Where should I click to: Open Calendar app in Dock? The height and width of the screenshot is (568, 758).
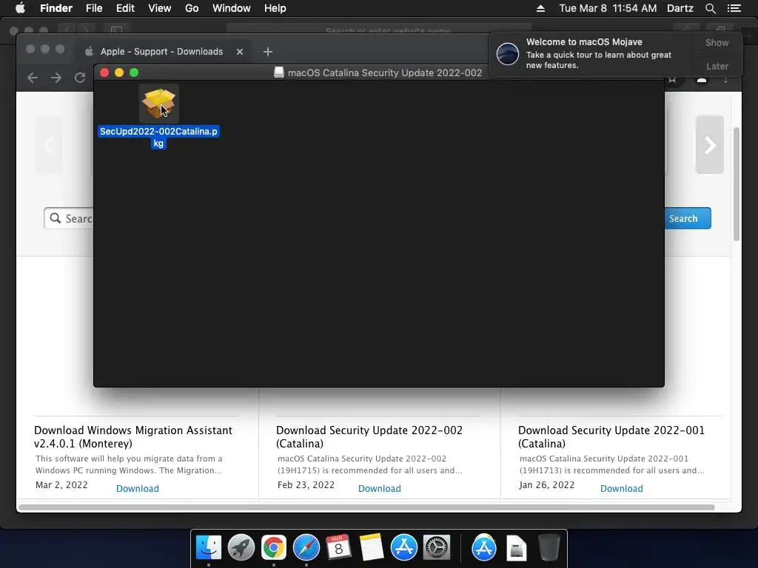pos(338,547)
